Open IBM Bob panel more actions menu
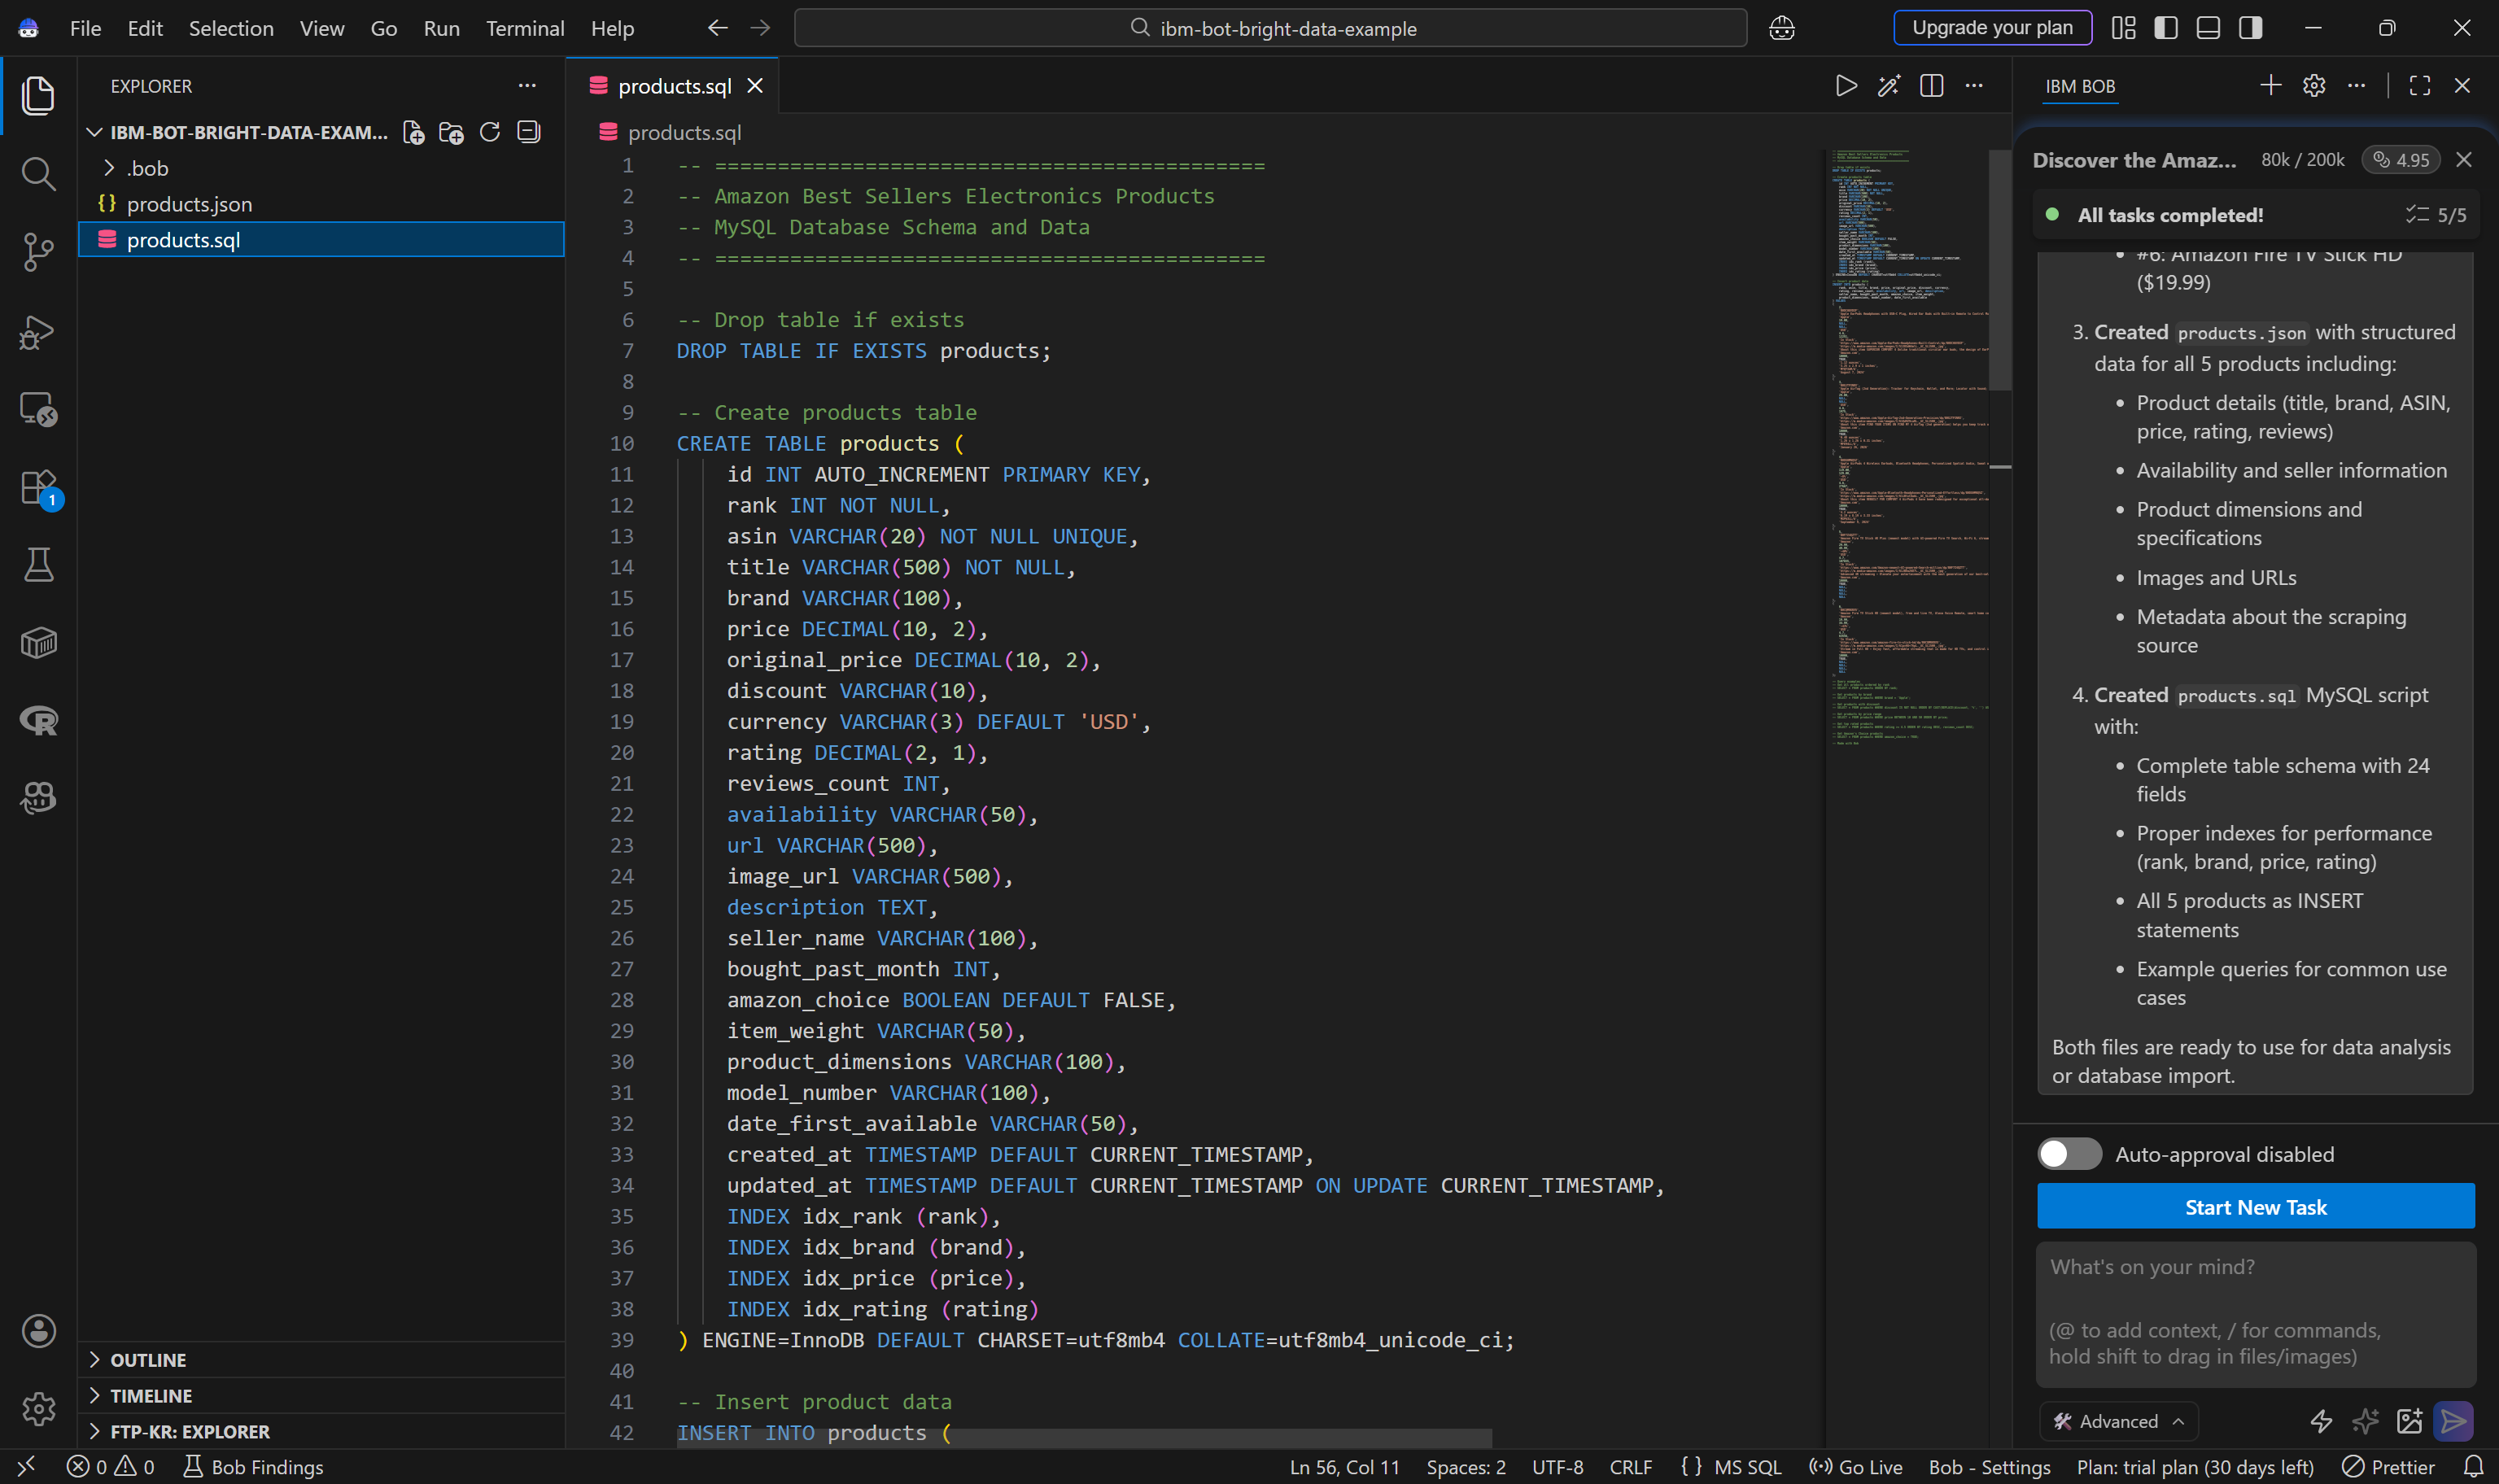 pyautogui.click(x=2356, y=86)
